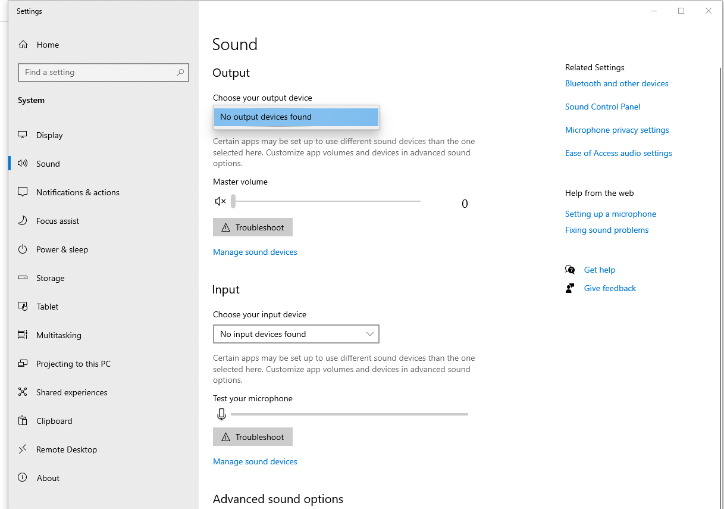Screen dimensions: 724x509
Task: Open Storage via its drive icon
Action: click(23, 278)
